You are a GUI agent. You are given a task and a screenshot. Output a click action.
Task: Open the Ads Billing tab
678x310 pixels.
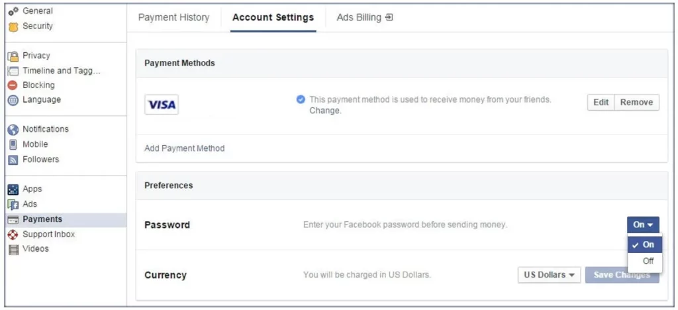tap(364, 17)
